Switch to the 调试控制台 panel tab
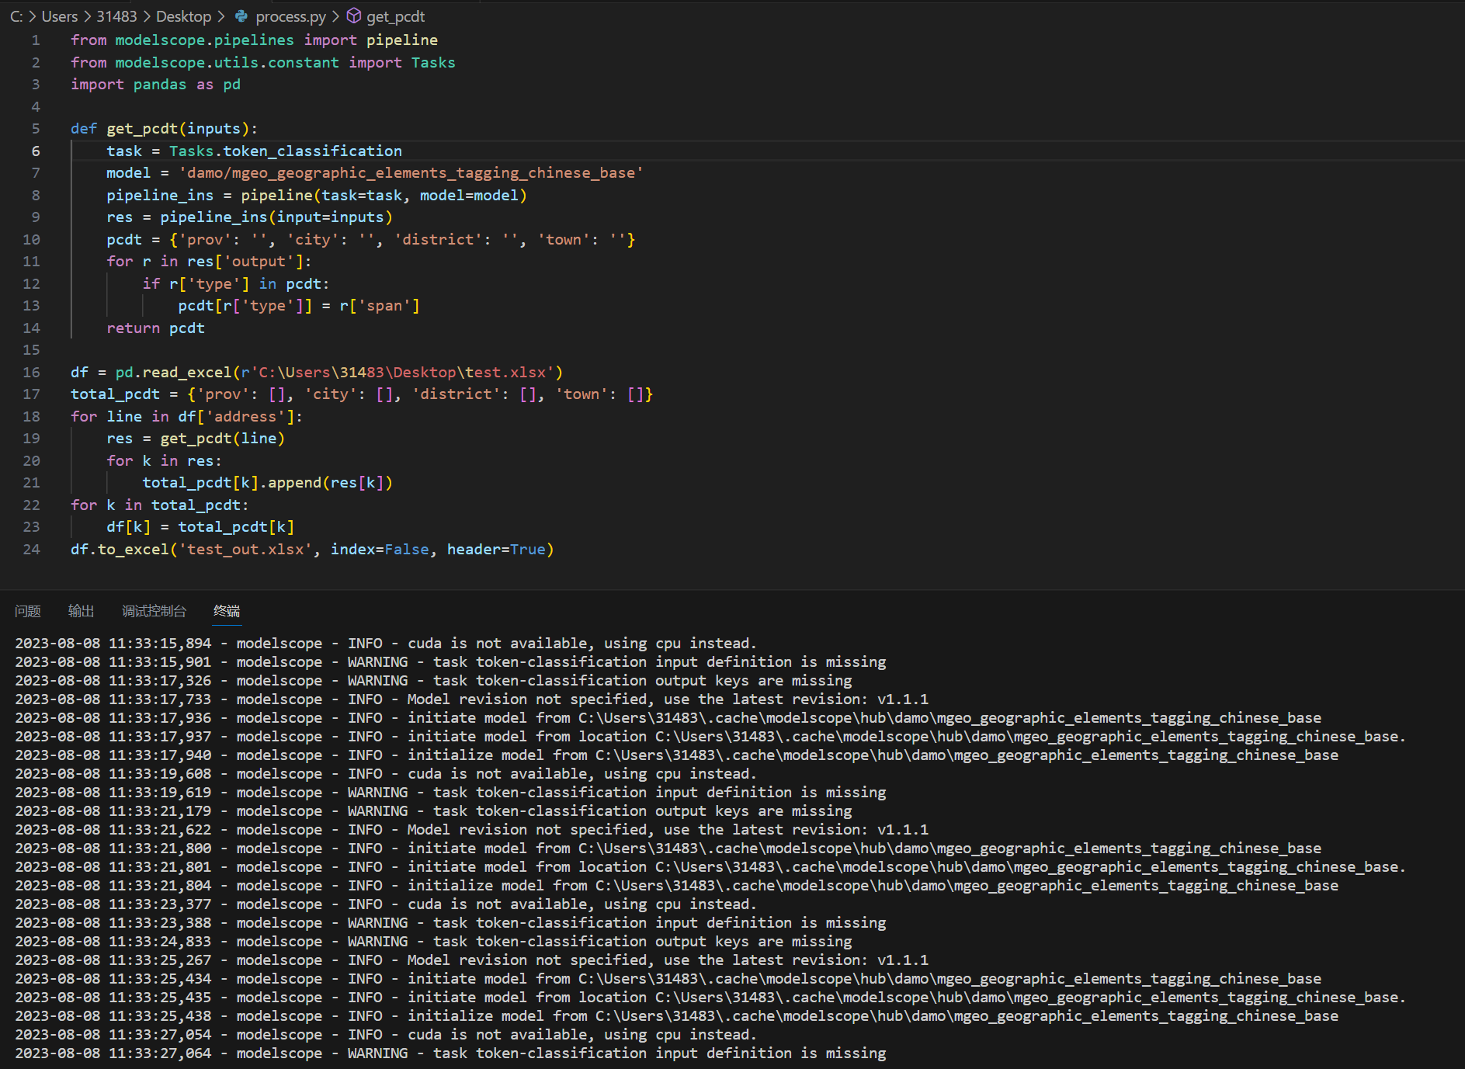 [x=154, y=611]
